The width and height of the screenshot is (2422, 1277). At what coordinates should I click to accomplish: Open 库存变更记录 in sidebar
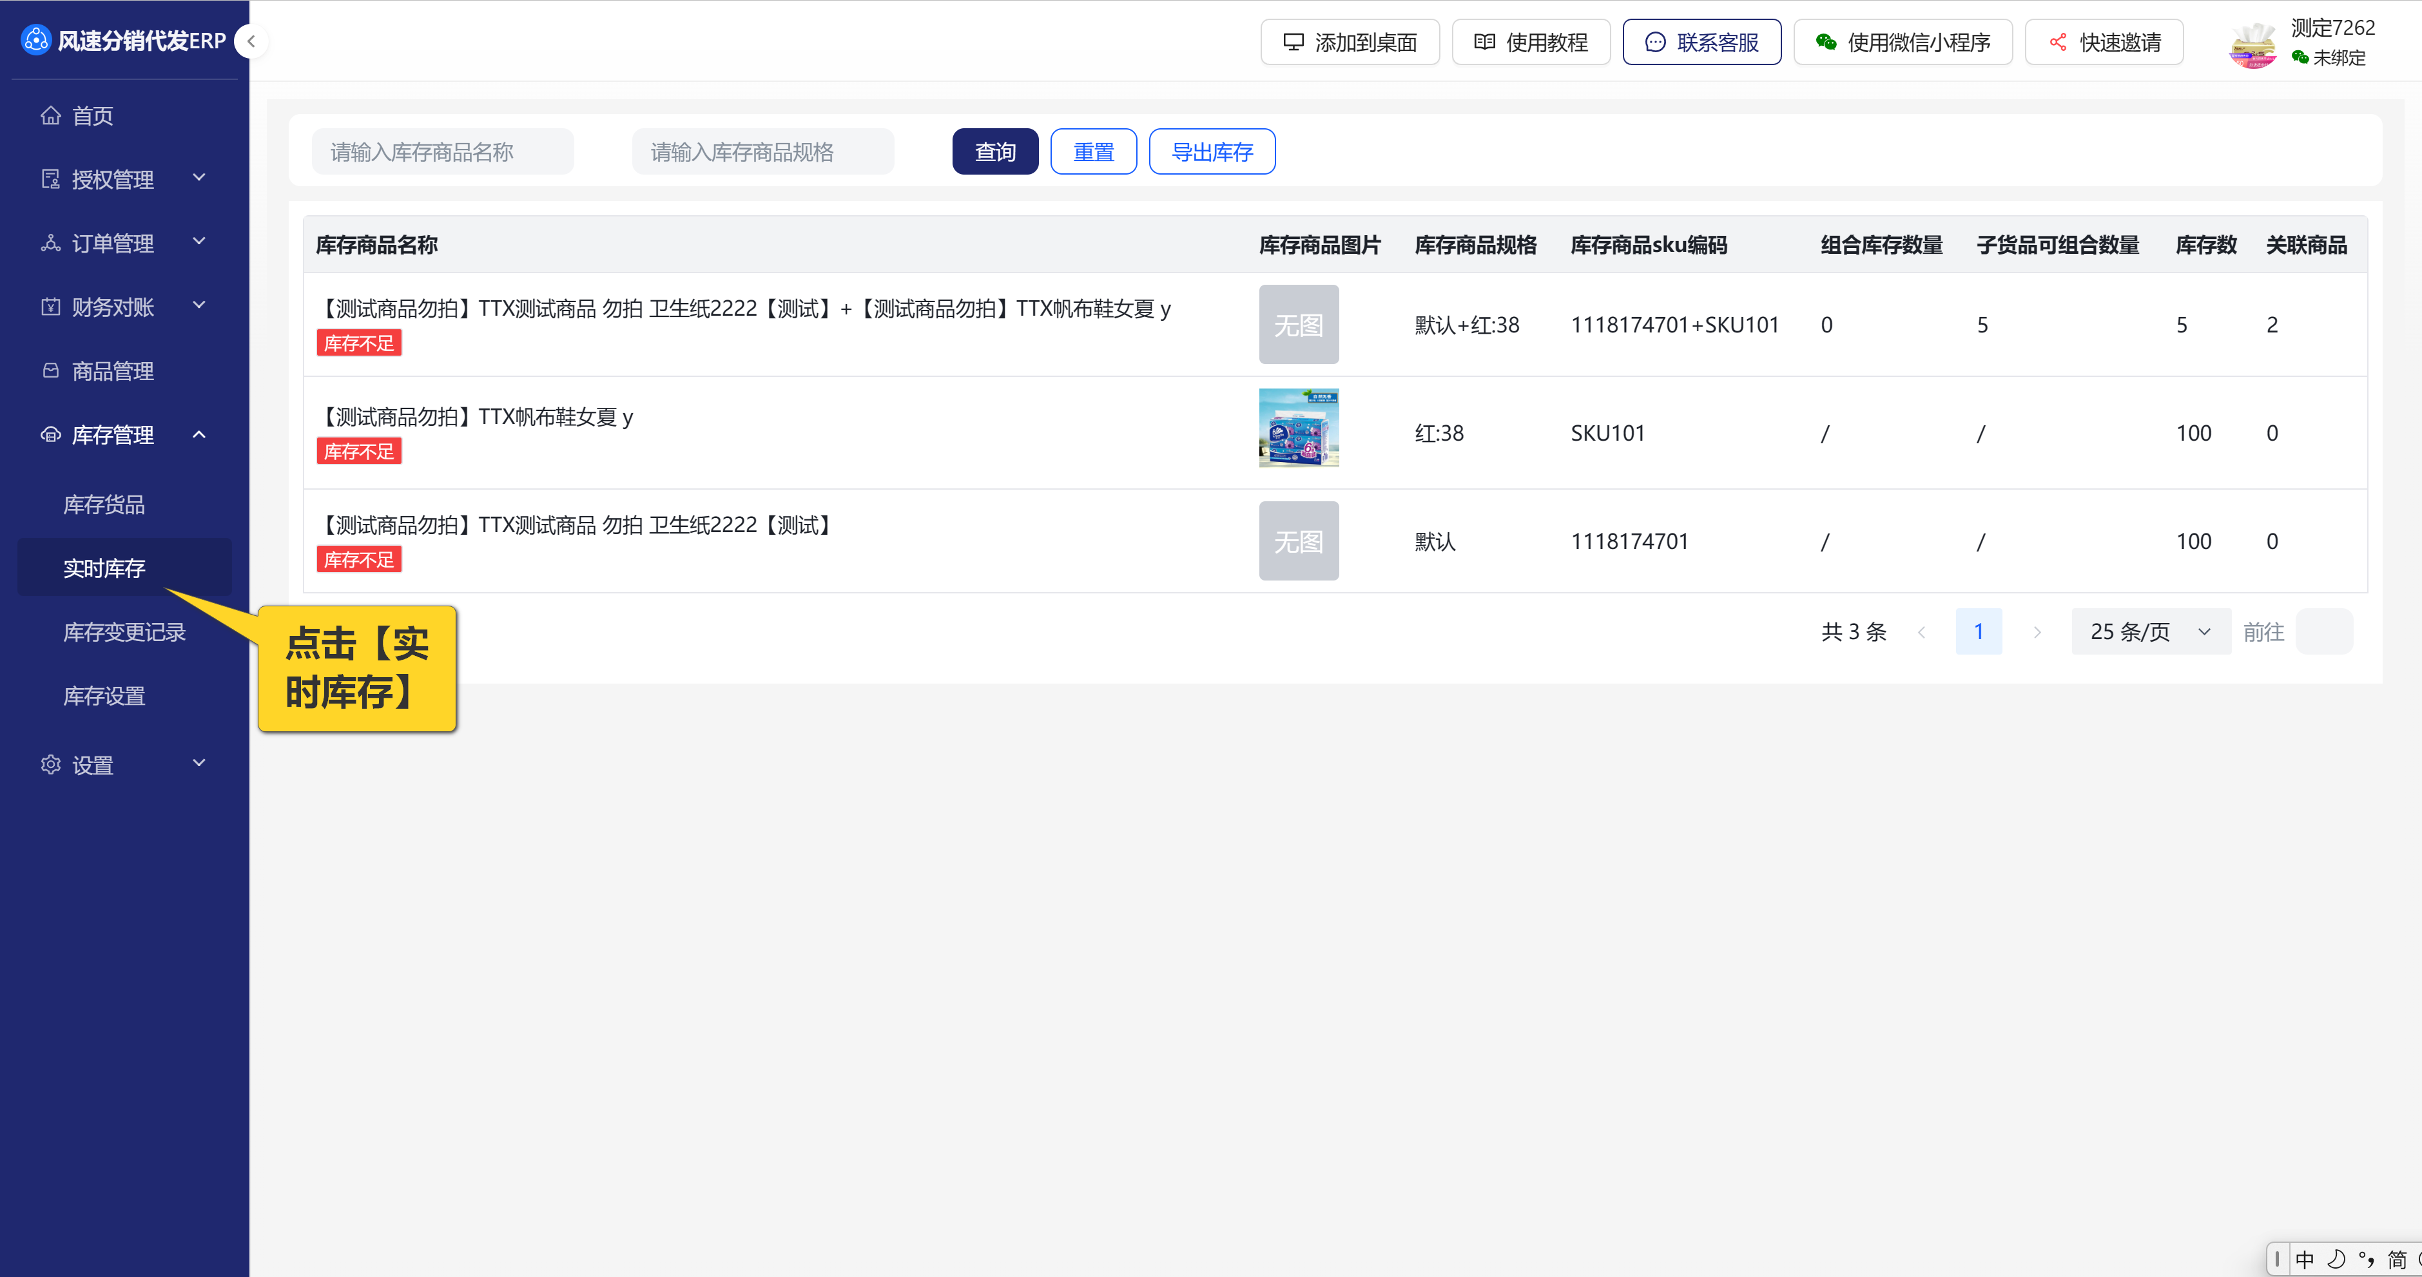[124, 631]
